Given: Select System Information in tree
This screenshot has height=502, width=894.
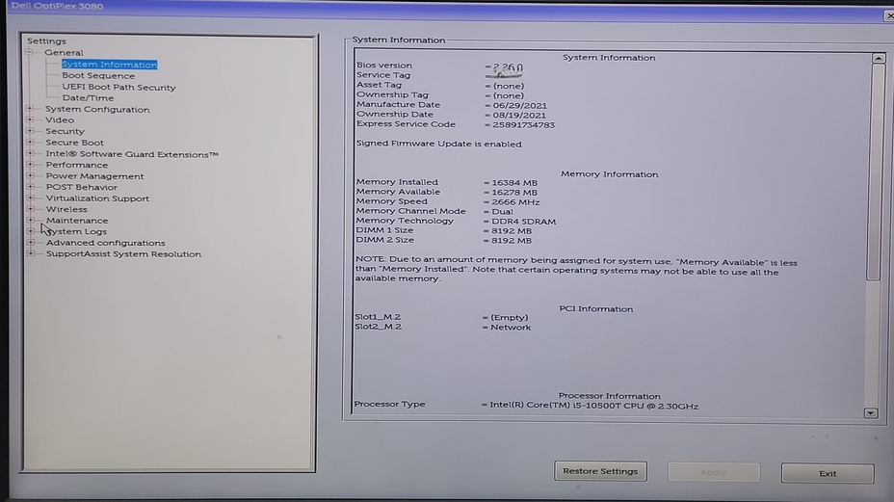Looking at the screenshot, I should pyautogui.click(x=109, y=65).
